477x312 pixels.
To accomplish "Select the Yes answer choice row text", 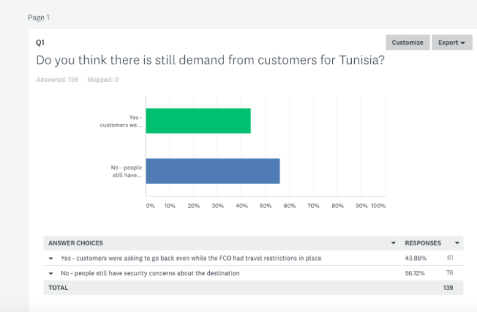I will click(191, 258).
